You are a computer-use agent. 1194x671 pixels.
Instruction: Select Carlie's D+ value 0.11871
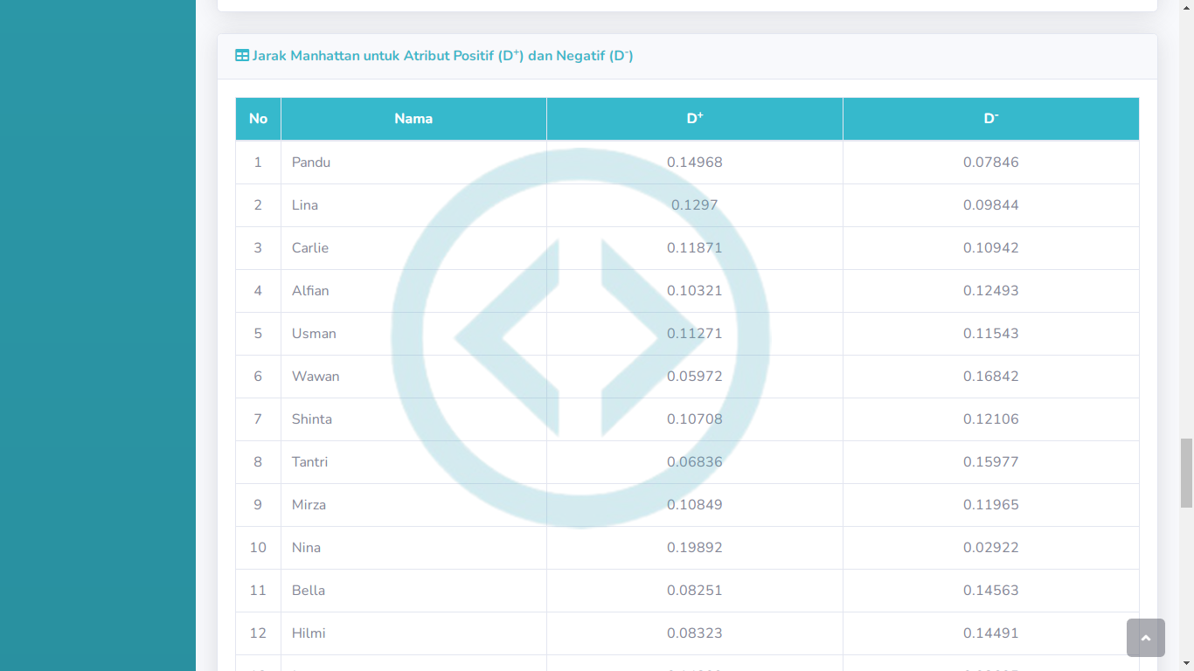[x=695, y=248]
